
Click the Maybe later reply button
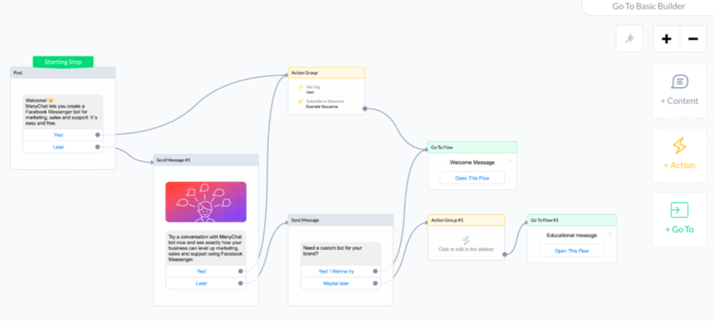point(337,283)
